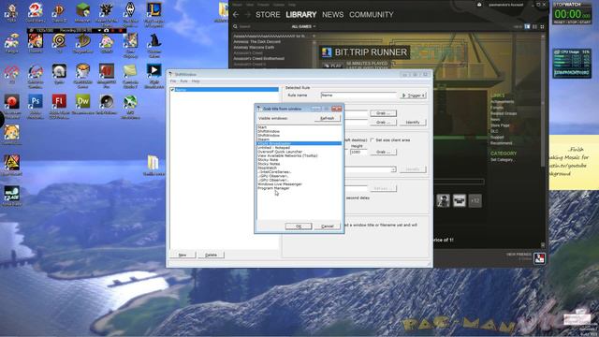Select the Windows Live Messenger entry
The image size is (599, 337).
tap(299, 184)
